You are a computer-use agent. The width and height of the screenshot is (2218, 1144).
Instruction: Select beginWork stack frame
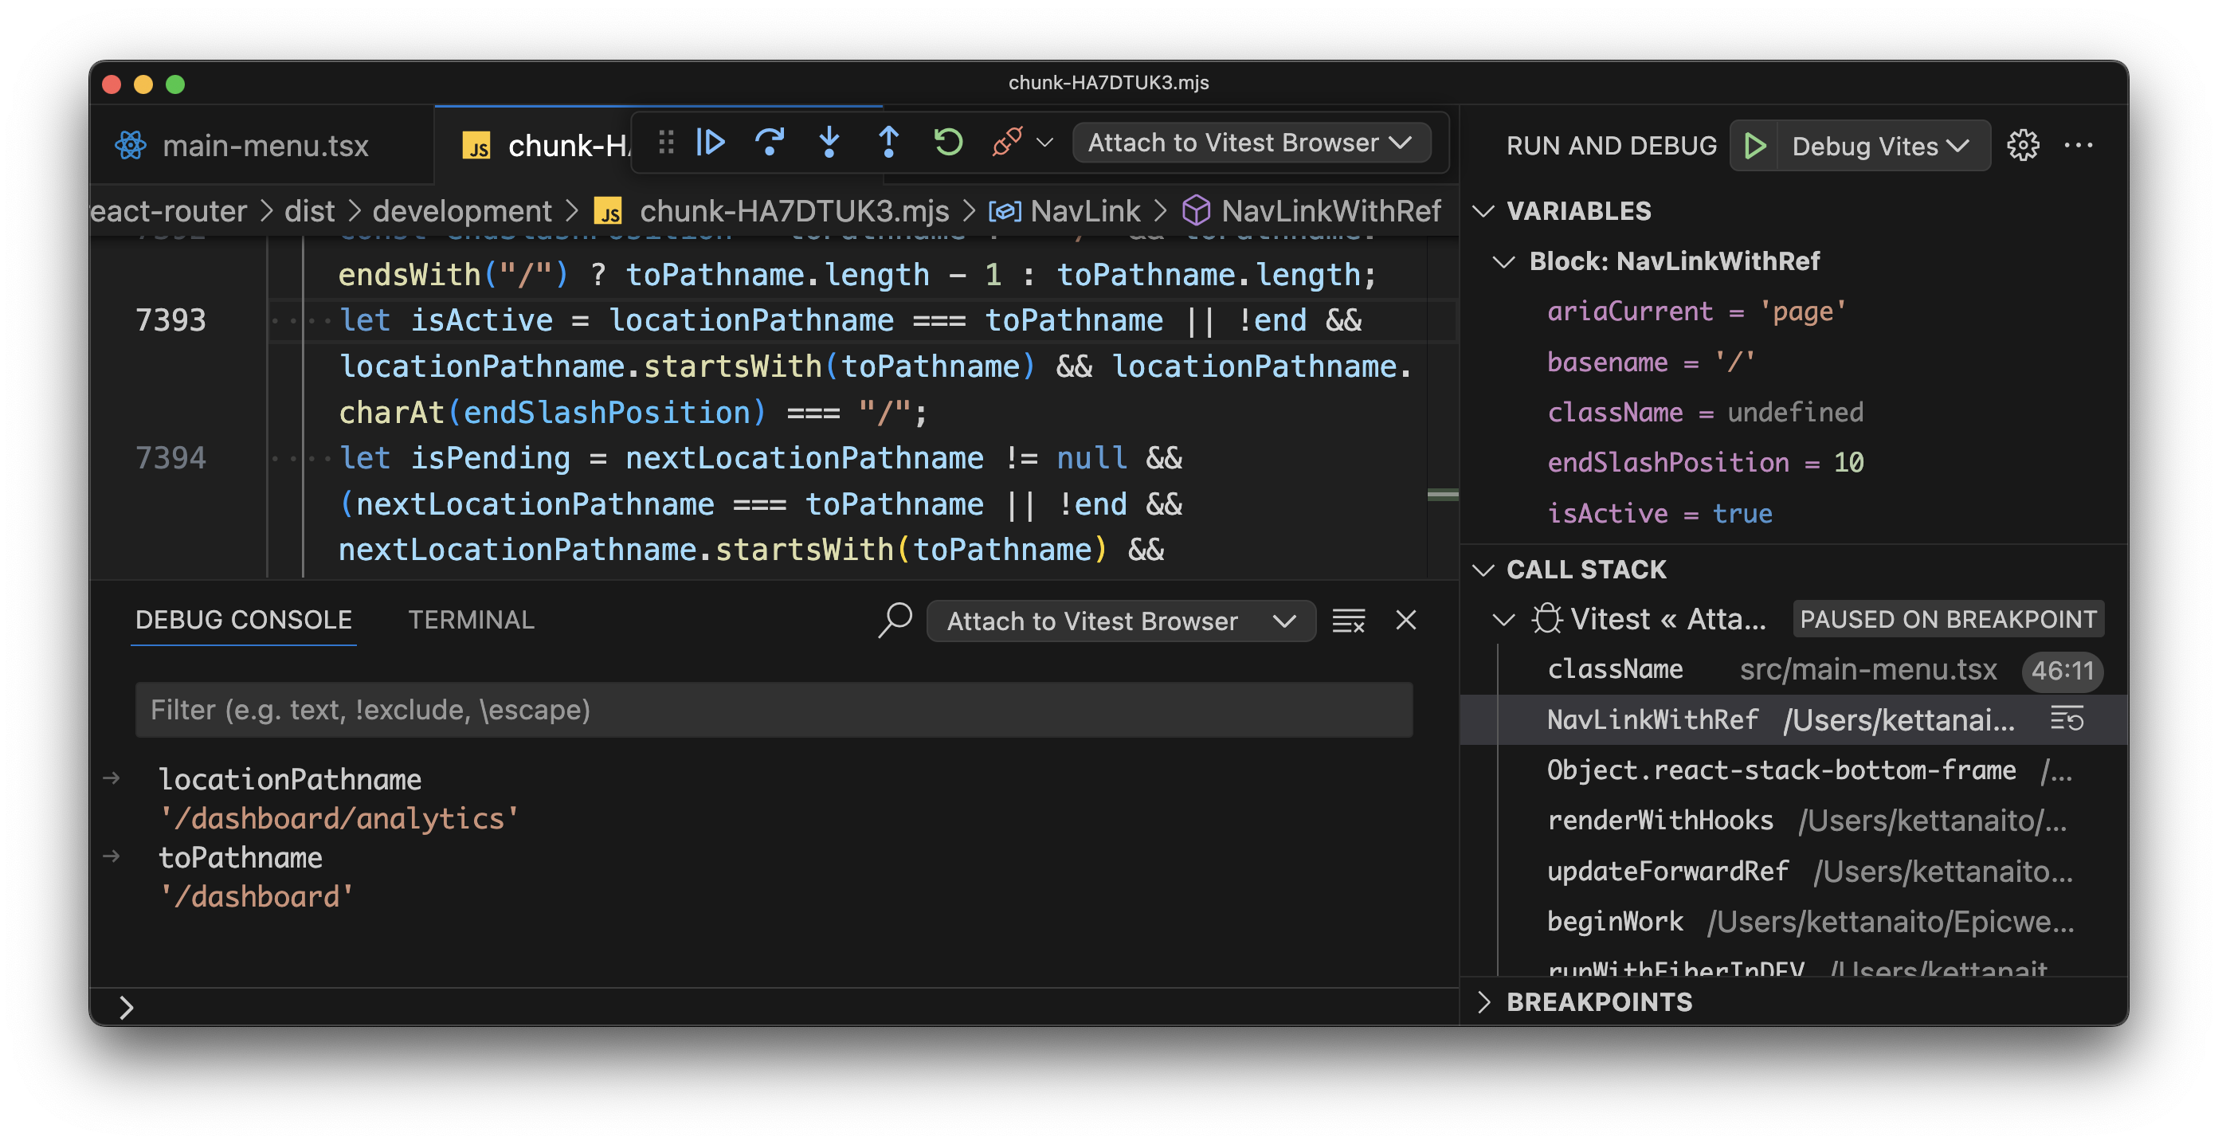[1794, 923]
